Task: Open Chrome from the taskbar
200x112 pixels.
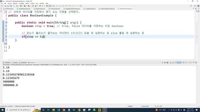Action: click(79, 110)
